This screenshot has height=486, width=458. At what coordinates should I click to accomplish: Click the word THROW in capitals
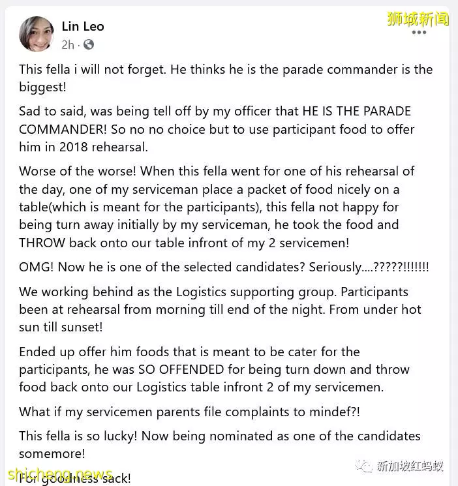click(42, 243)
